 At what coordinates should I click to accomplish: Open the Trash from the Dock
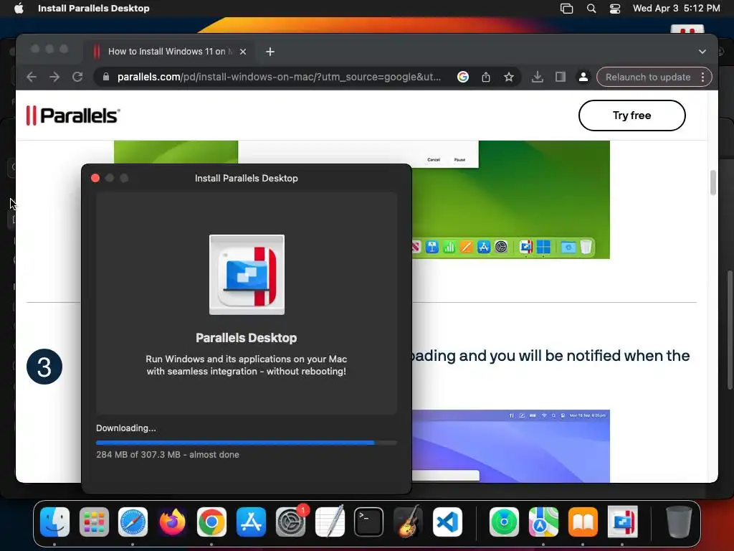coord(679,522)
